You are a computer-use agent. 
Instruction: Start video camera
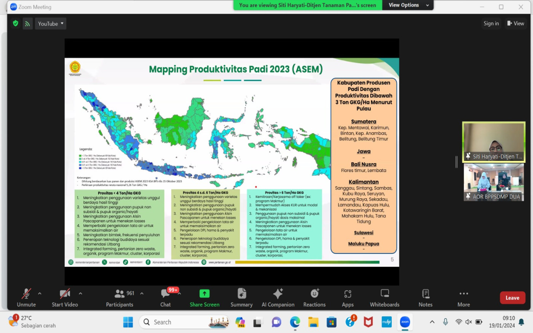(x=65, y=298)
